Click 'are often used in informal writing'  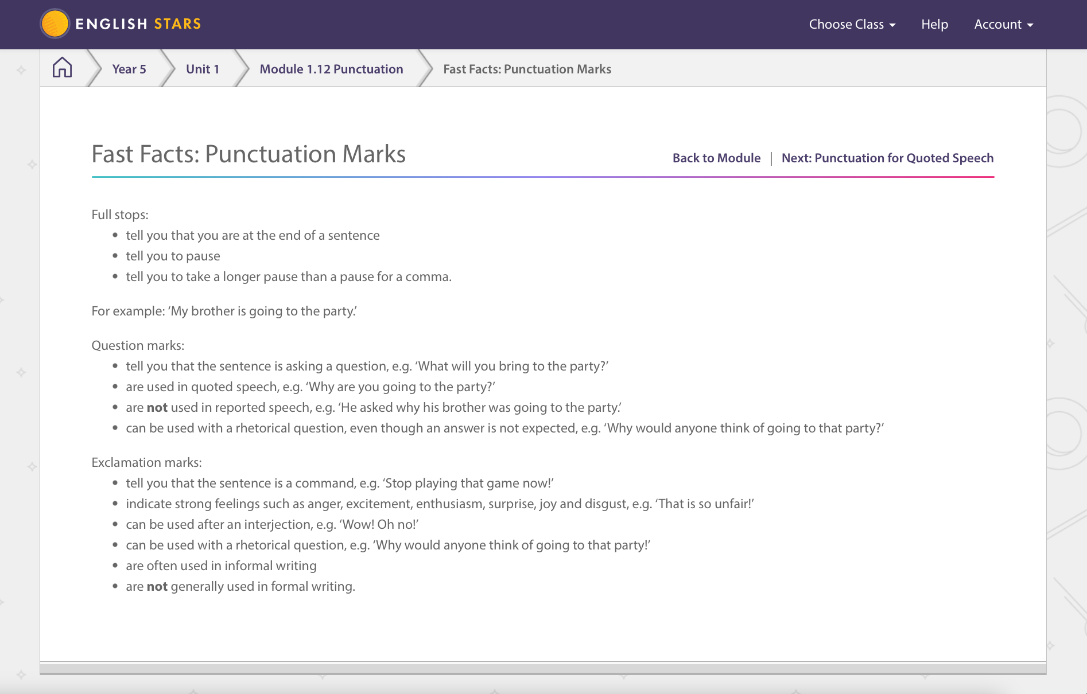pyautogui.click(x=221, y=566)
